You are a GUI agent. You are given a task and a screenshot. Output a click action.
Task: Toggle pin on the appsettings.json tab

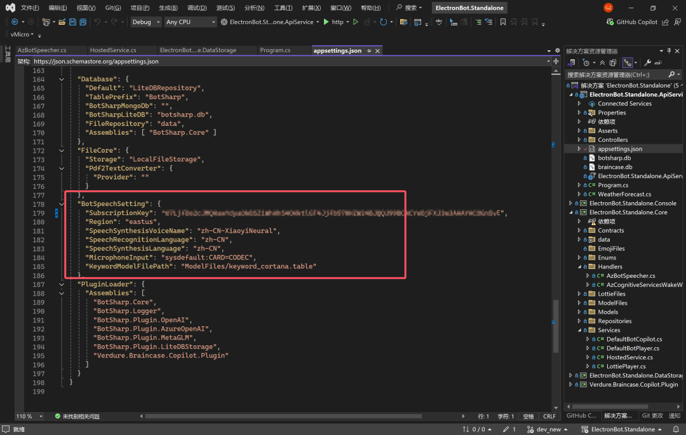coord(369,51)
